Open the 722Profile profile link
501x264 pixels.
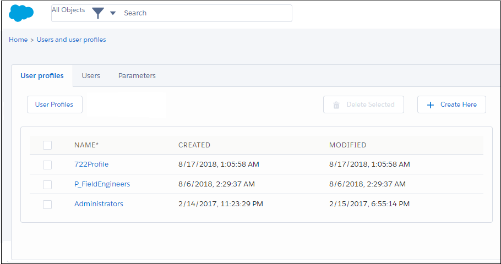click(91, 164)
